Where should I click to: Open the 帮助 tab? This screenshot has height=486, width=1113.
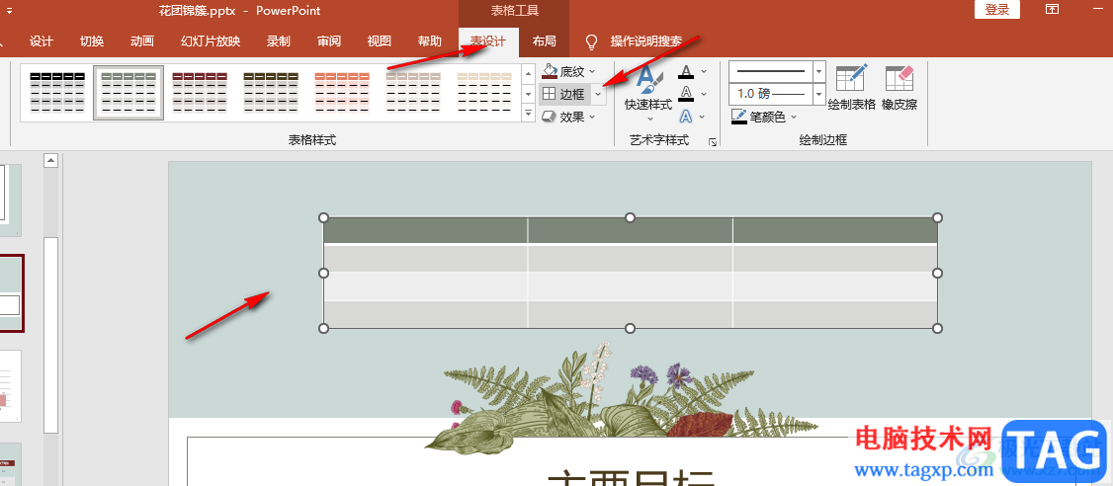click(x=429, y=41)
